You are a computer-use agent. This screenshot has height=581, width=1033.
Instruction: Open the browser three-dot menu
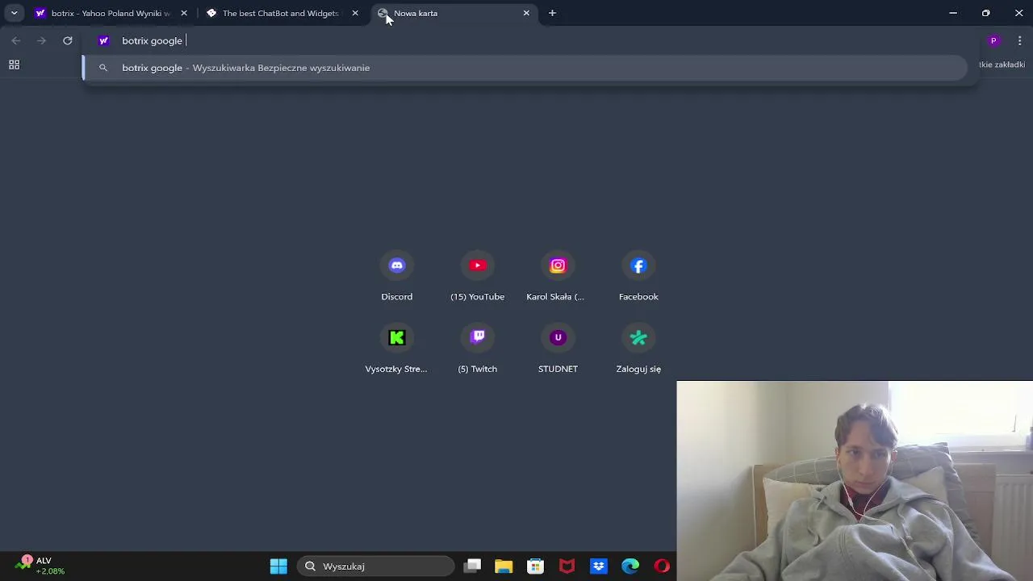(x=1019, y=40)
